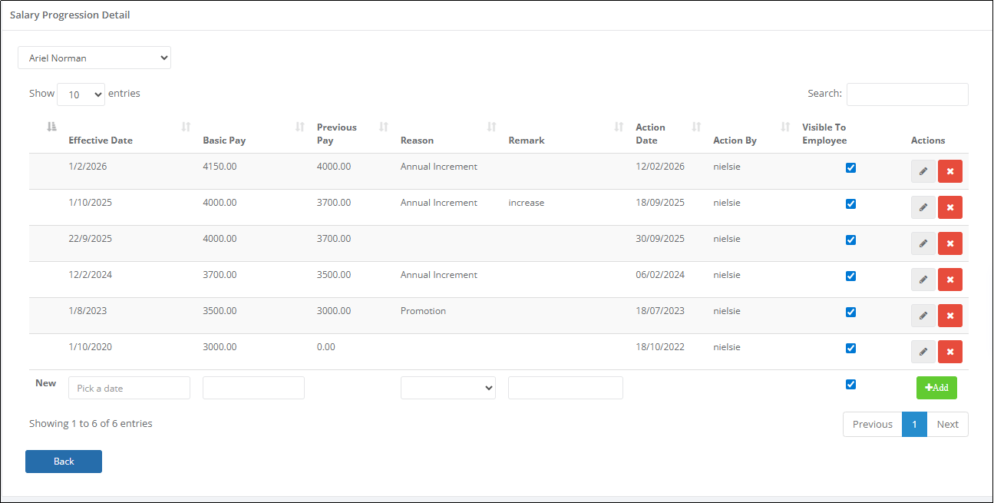Go to Previous page
The height and width of the screenshot is (503, 994).
873,424
